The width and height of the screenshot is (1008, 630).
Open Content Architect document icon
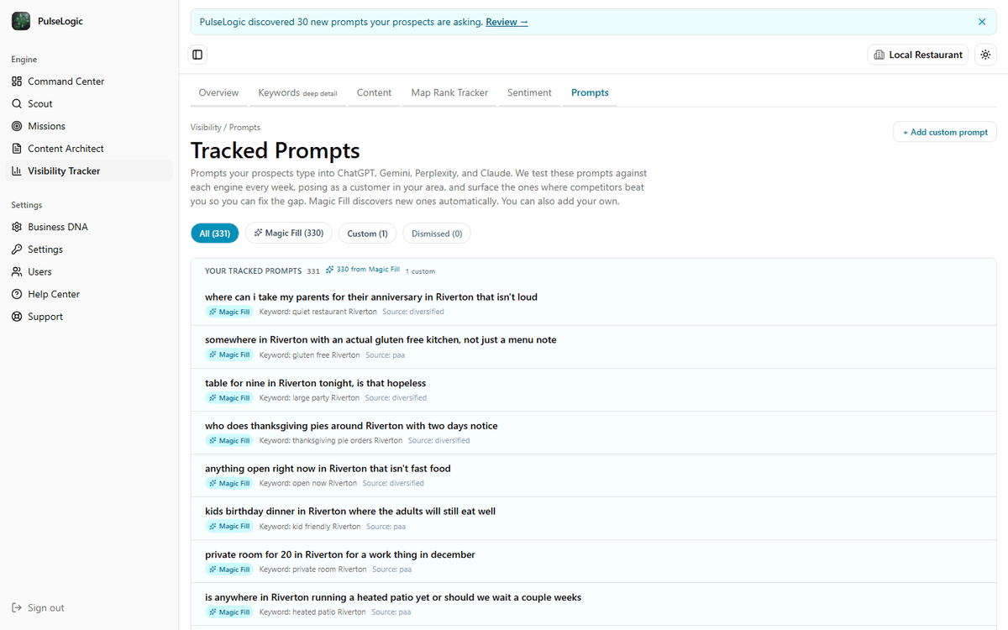click(x=17, y=149)
